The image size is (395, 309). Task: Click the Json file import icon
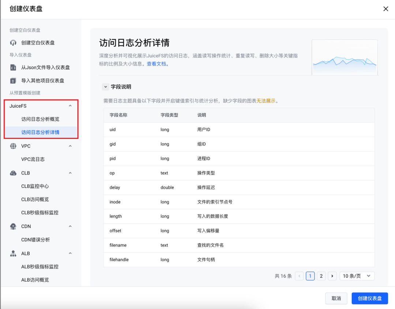coord(13,68)
